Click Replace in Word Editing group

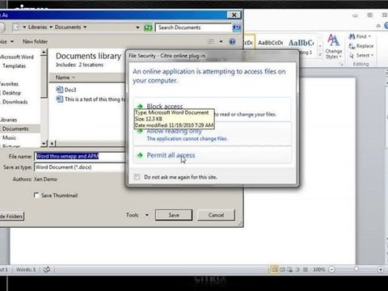(361, 46)
